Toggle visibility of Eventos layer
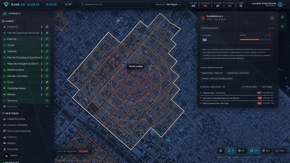The height and width of the screenshot is (163, 290). 47,39
